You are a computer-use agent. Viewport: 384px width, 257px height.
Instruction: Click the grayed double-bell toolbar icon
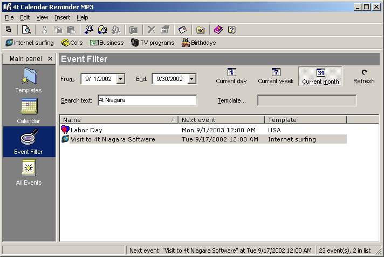[x=115, y=30]
